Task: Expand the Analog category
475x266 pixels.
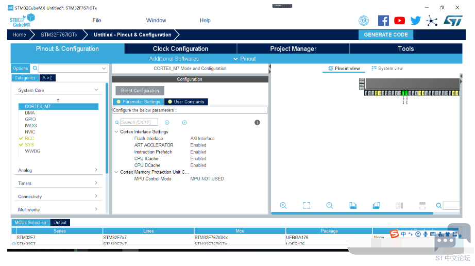Action: point(96,170)
